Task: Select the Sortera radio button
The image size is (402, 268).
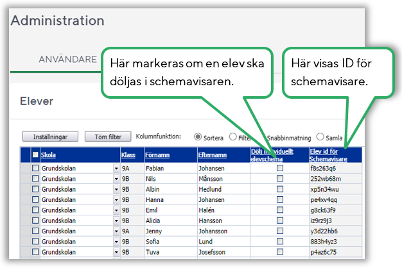Action: coord(198,137)
